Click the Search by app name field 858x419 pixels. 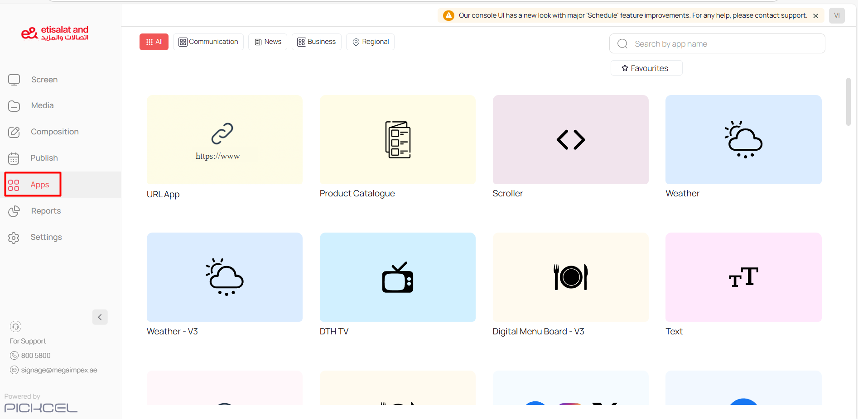[725, 44]
